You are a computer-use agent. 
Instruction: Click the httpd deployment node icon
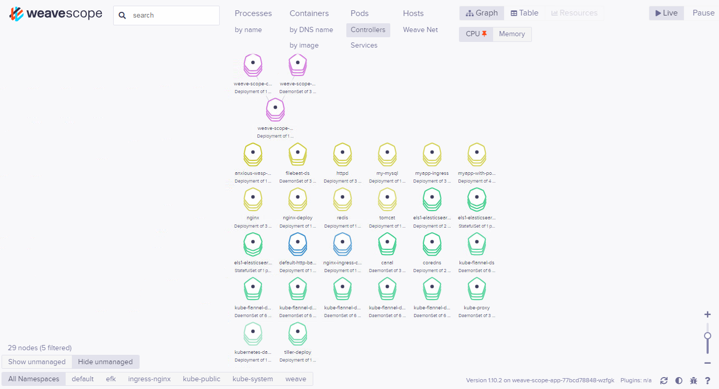click(x=342, y=153)
